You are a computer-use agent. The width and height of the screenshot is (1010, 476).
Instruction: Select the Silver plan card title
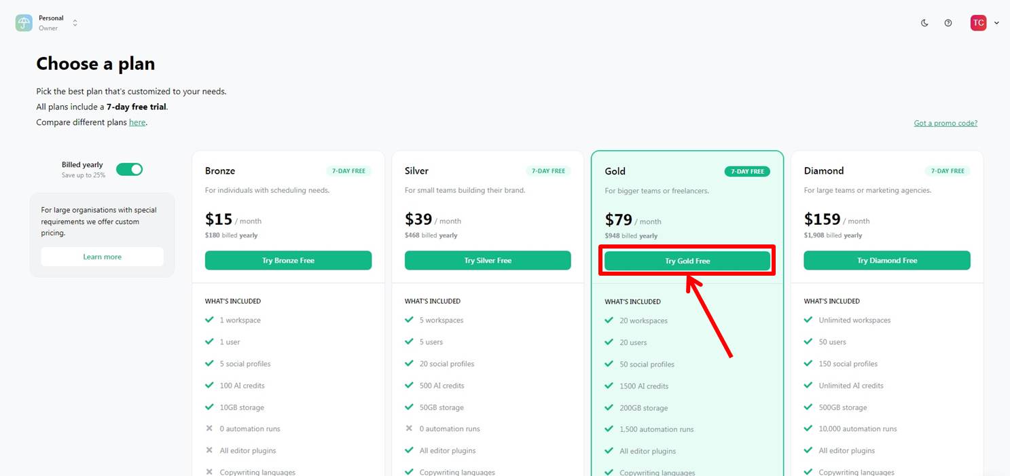point(416,170)
